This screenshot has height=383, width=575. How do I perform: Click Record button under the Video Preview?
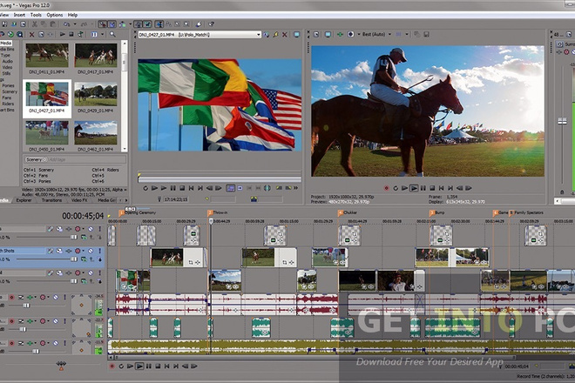386,188
